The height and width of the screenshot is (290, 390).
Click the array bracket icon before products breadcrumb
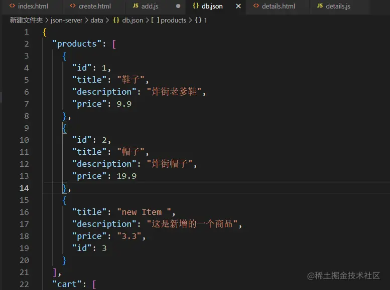tap(155, 20)
